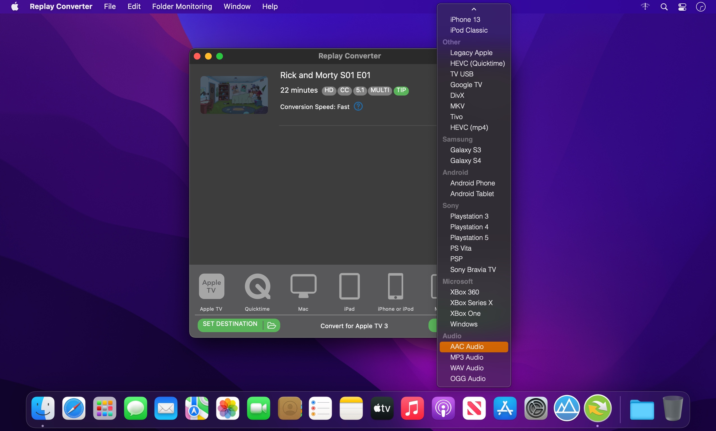The height and width of the screenshot is (431, 716).
Task: Select MP3 Audio option
Action: pyautogui.click(x=474, y=357)
